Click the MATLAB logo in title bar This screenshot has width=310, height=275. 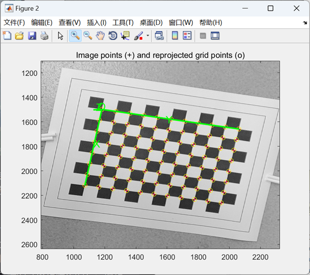9,9
